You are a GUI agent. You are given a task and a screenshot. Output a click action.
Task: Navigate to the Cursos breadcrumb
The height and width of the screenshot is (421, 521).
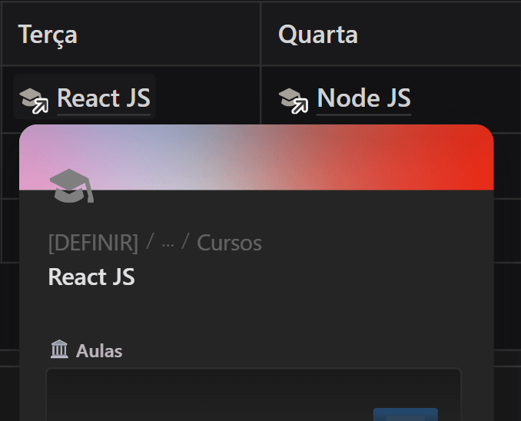point(229,244)
